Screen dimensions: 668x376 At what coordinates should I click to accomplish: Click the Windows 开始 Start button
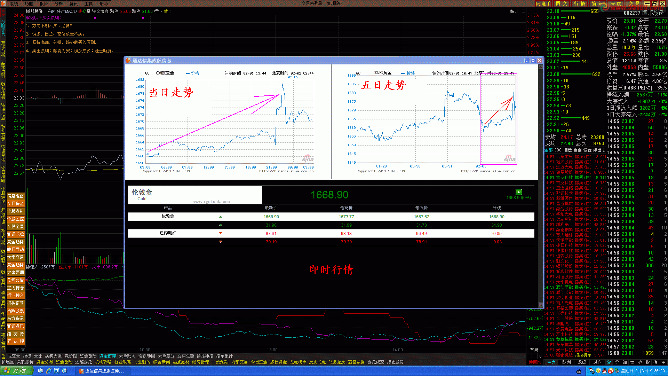coord(16,371)
